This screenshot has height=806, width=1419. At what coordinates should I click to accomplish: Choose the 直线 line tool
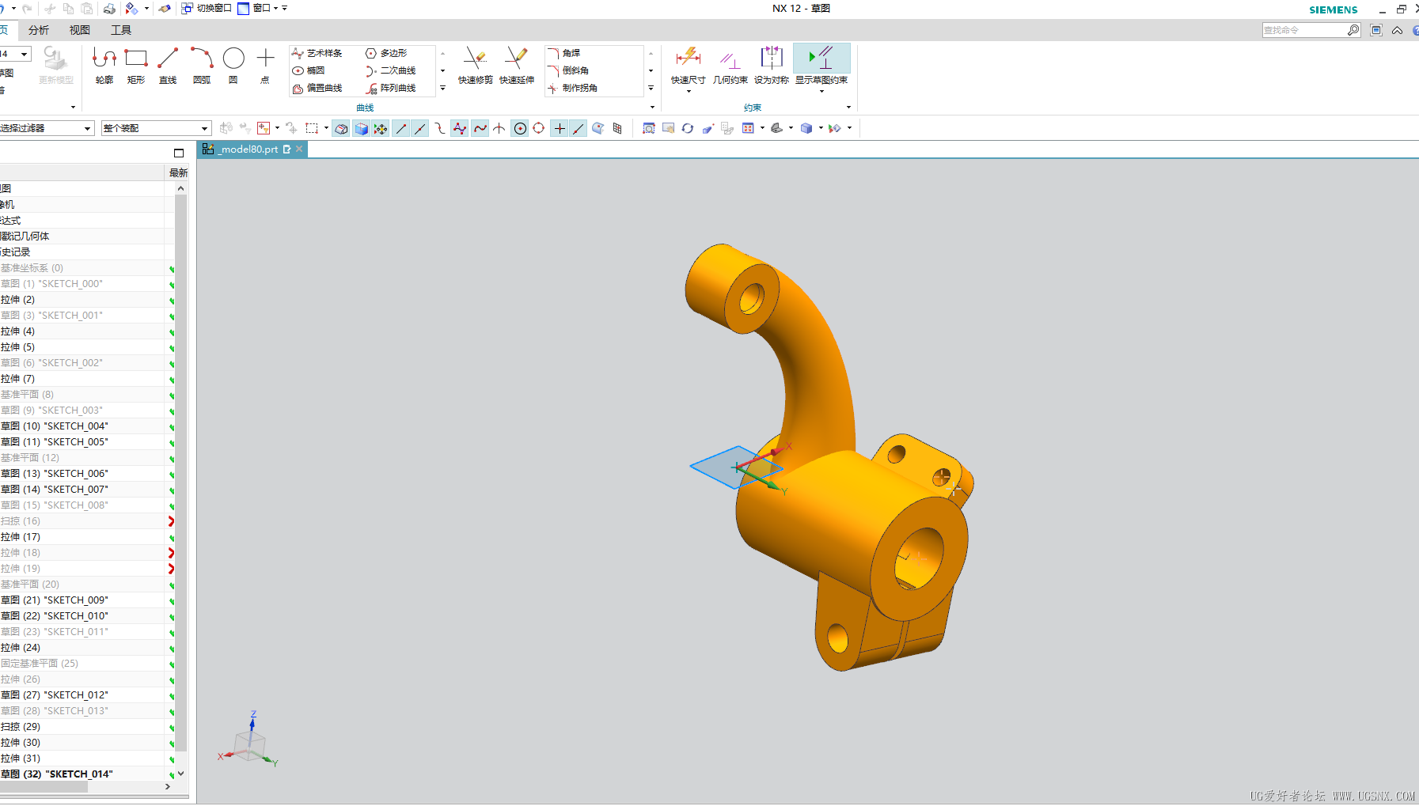[x=168, y=64]
